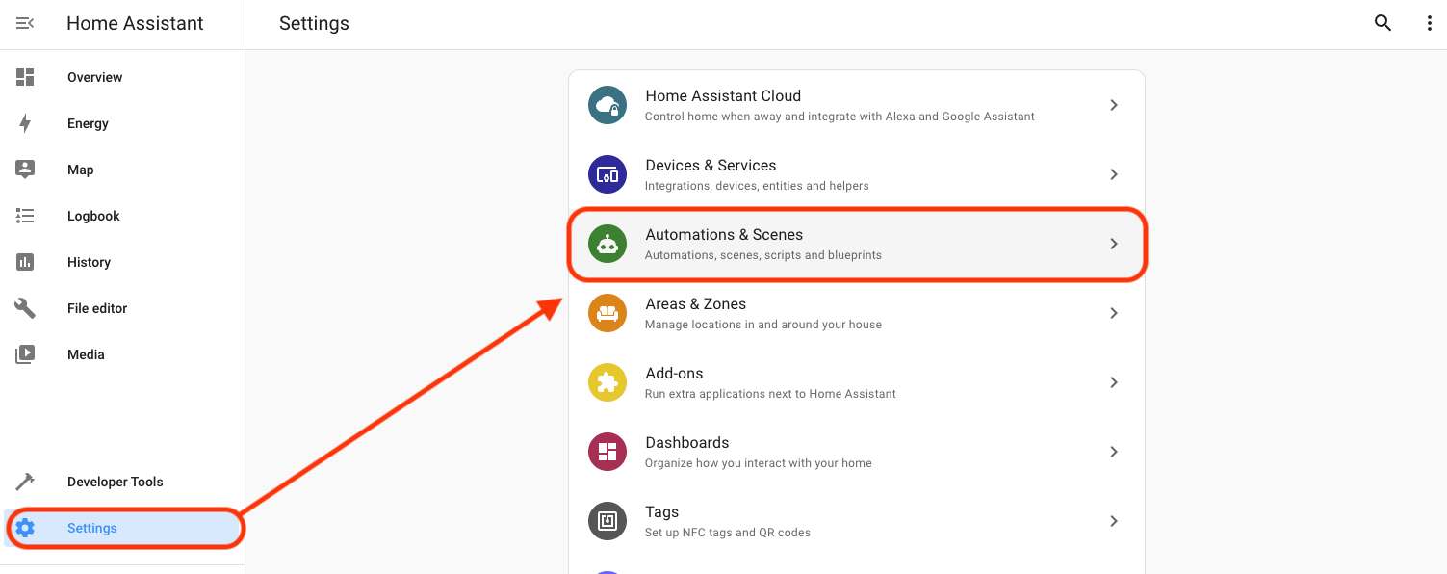Click the Dashboards grid icon

point(607,452)
